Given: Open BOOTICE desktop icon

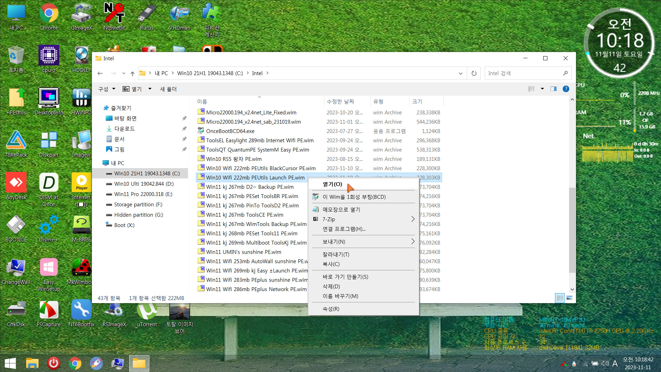Looking at the screenshot, I should pos(16,229).
